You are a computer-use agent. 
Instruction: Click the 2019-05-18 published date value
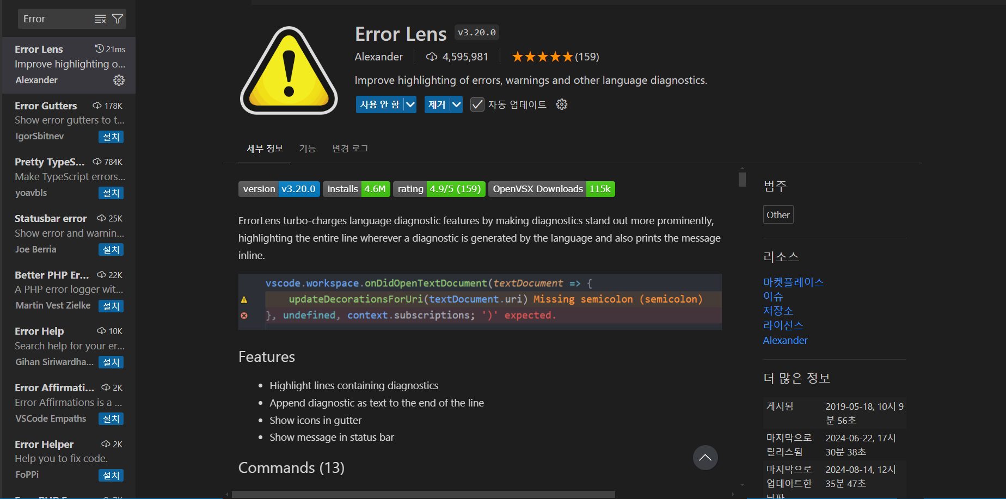click(864, 414)
